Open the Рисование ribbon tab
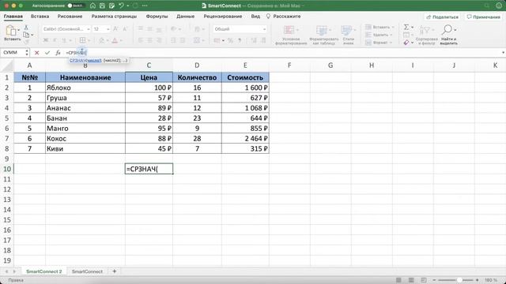 click(x=70, y=16)
